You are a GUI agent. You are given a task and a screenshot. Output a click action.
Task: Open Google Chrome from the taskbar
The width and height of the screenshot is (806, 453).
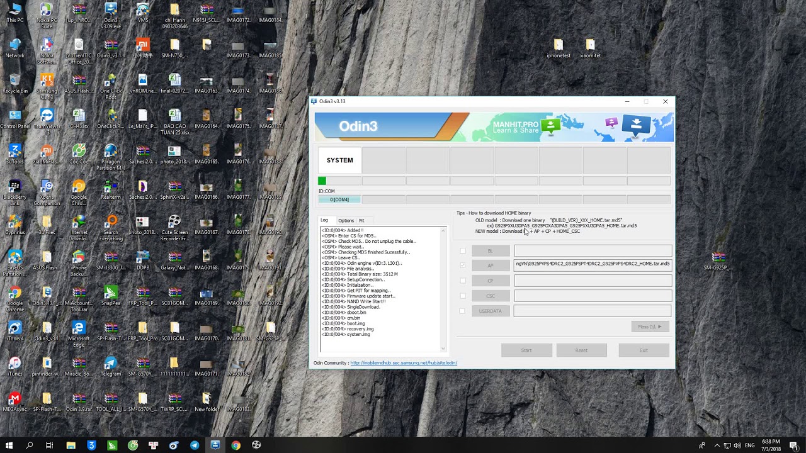(236, 445)
